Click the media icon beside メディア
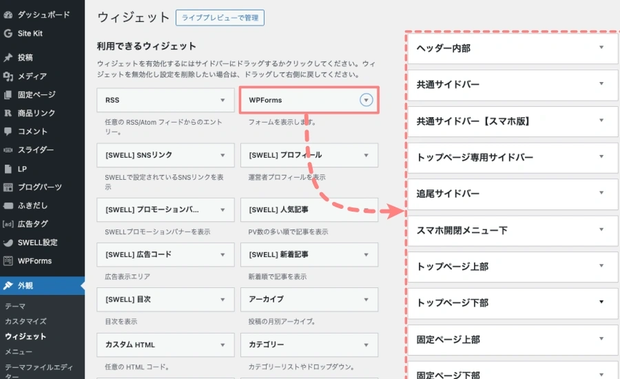The width and height of the screenshot is (620, 379). pos(8,76)
